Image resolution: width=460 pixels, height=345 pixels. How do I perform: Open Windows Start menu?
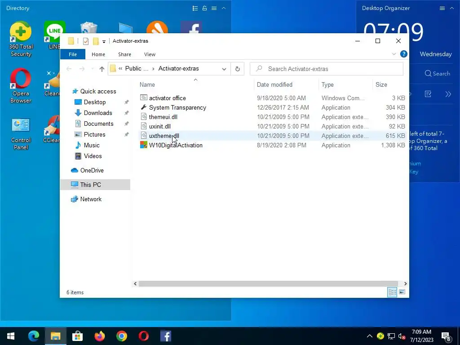[x=11, y=336]
